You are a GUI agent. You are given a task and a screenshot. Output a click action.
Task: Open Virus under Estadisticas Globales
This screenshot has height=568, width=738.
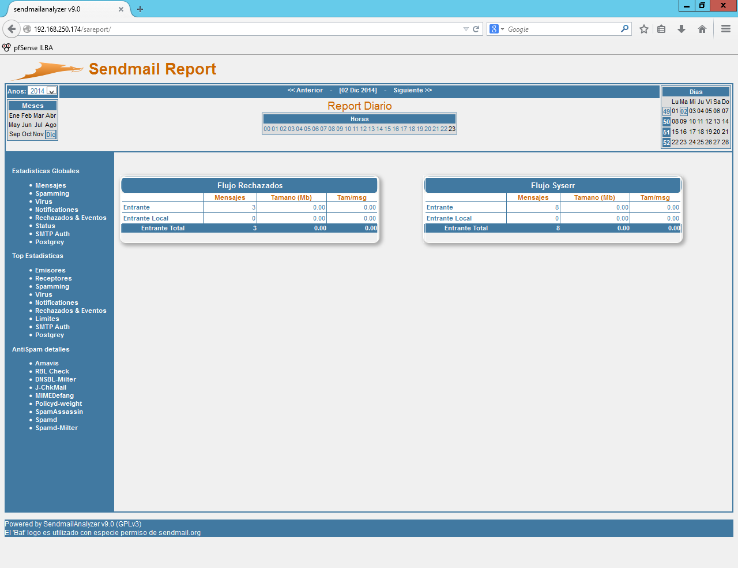coord(44,201)
